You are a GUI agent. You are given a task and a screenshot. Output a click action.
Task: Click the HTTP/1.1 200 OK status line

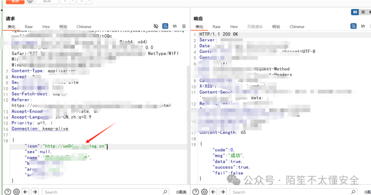(x=218, y=34)
